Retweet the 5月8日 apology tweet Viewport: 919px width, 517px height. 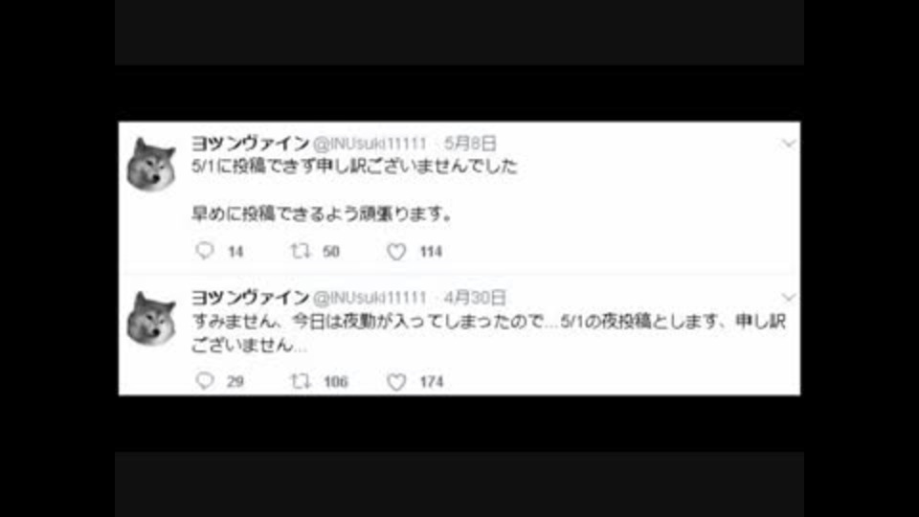point(301,251)
